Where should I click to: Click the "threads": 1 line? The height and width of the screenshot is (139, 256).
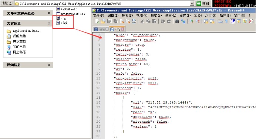(x=128, y=88)
